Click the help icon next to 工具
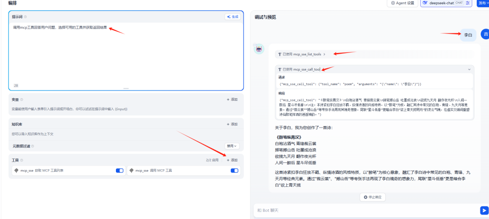489x219 pixels. pyautogui.click(x=22, y=160)
